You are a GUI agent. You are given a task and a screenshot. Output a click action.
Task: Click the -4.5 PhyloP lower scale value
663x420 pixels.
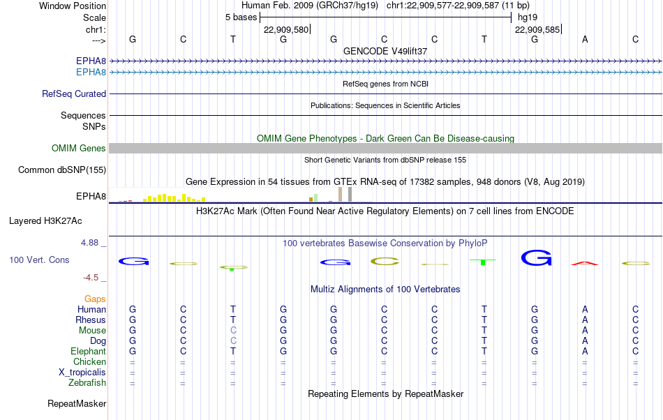tap(91, 278)
